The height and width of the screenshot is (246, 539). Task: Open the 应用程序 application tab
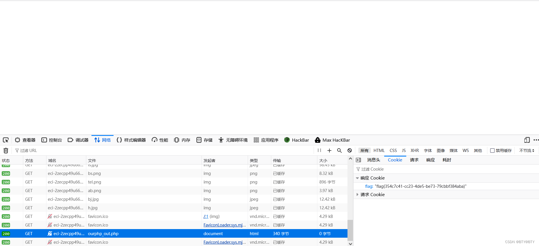(x=266, y=140)
